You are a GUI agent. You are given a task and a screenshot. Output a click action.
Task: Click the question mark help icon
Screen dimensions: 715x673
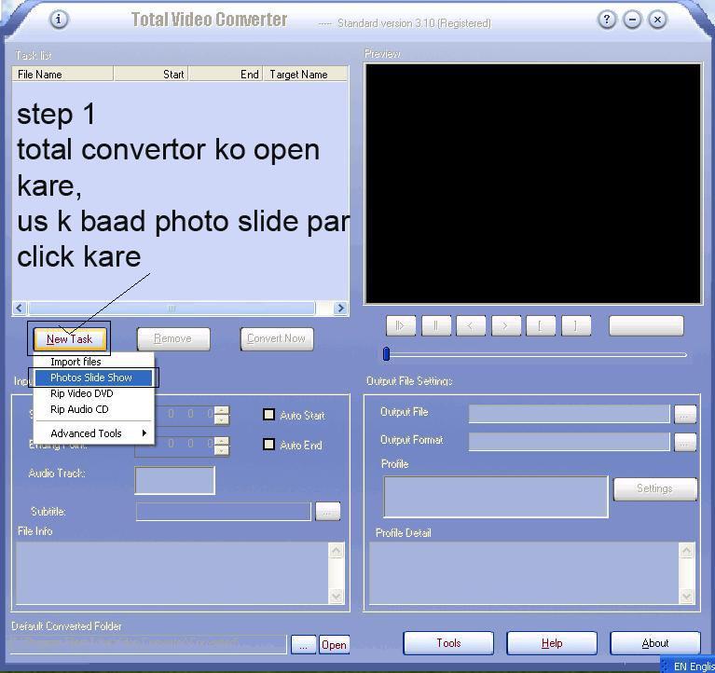pos(607,20)
